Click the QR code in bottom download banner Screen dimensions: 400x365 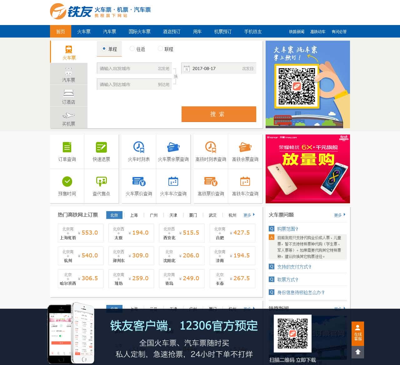click(x=292, y=333)
